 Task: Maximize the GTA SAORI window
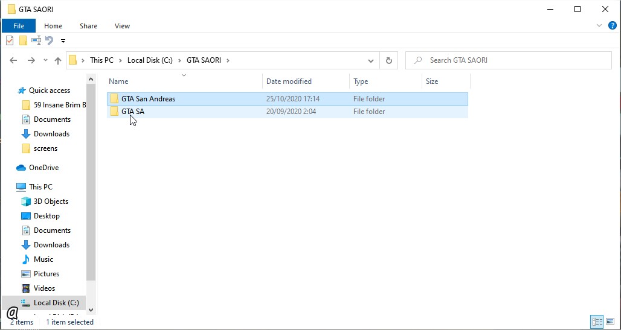point(578,9)
